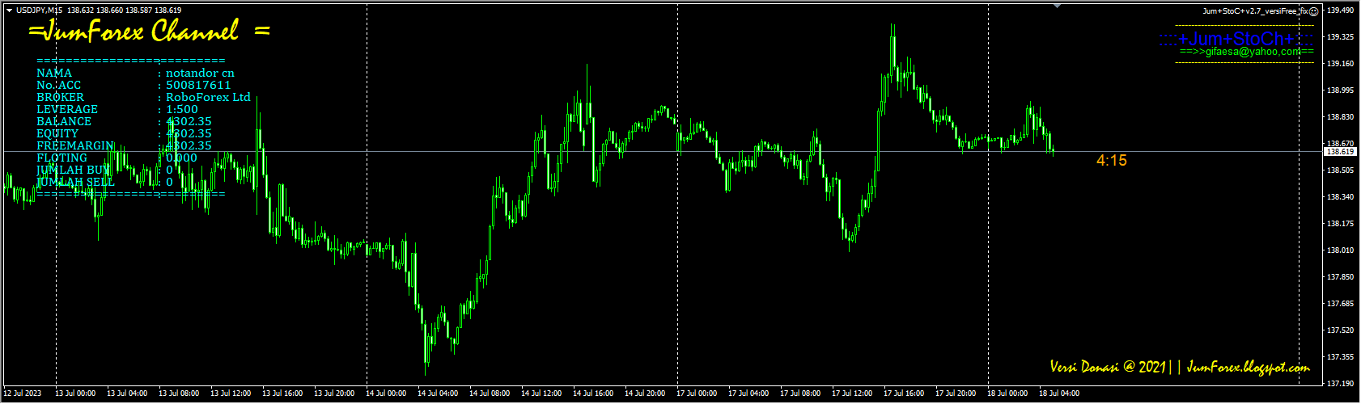Viewport: 1361px width, 404px height.
Task: Click the 14 Jul 16:00 time label
Action: 593,393
